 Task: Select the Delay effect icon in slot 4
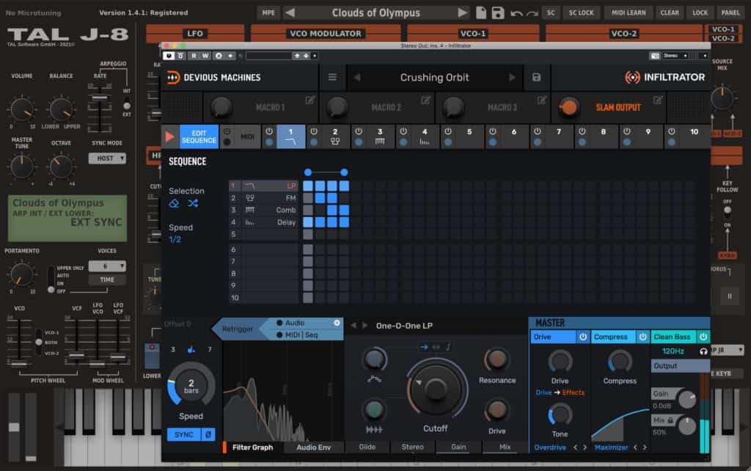coord(250,222)
